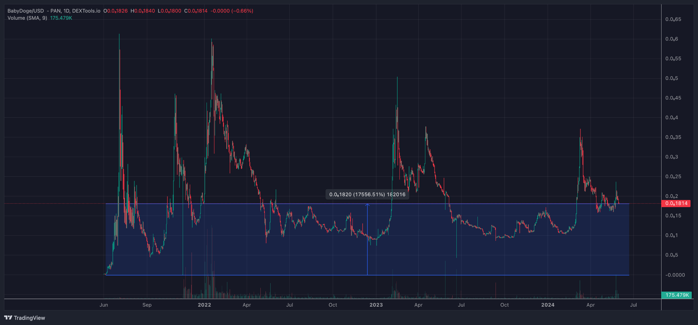The image size is (698, 325).
Task: Click the green 175.479K value in the legend
Action: (x=61, y=18)
